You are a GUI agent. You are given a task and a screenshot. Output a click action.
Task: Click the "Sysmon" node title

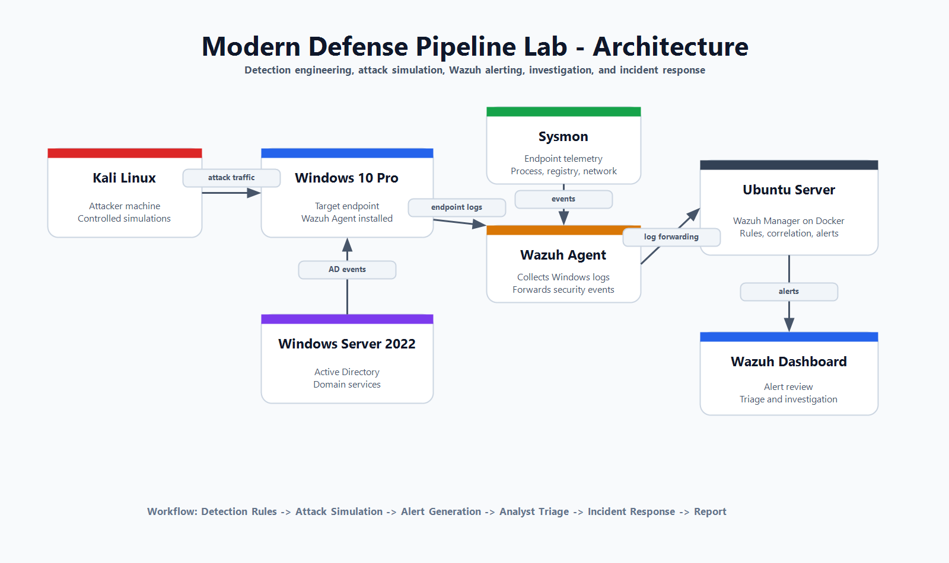(x=563, y=137)
